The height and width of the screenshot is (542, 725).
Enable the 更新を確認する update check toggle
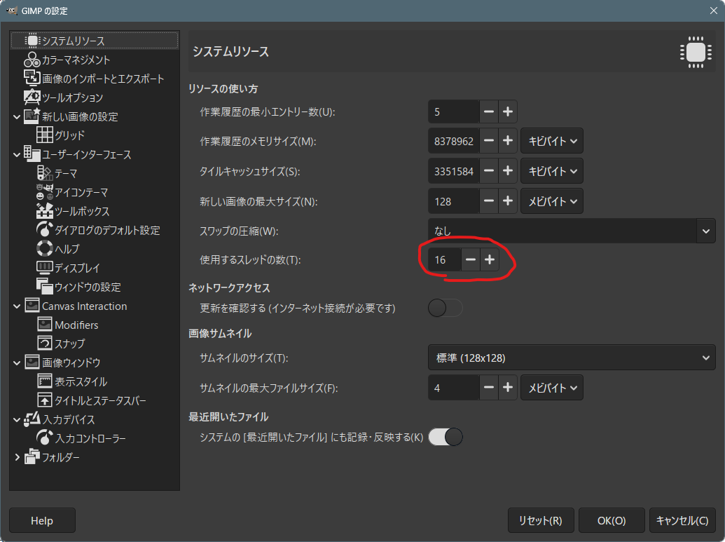coord(446,309)
